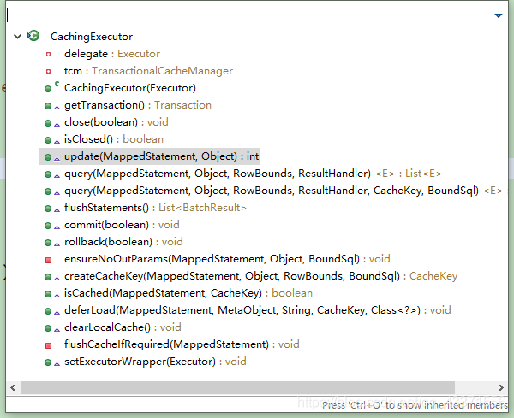This screenshot has height=418, width=514.
Task: Click the "Press 'Ctrl+O' to show inherited members" status text
Action: (415, 405)
